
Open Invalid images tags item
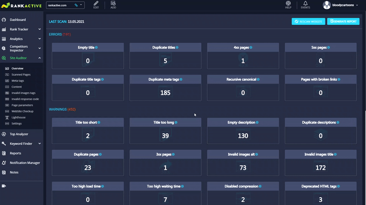(23, 93)
